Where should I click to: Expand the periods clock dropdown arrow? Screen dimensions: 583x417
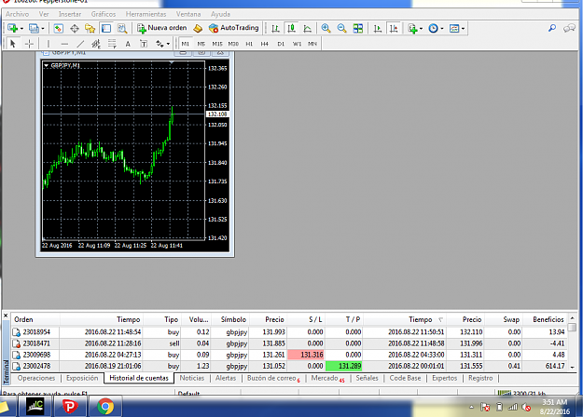442,29
